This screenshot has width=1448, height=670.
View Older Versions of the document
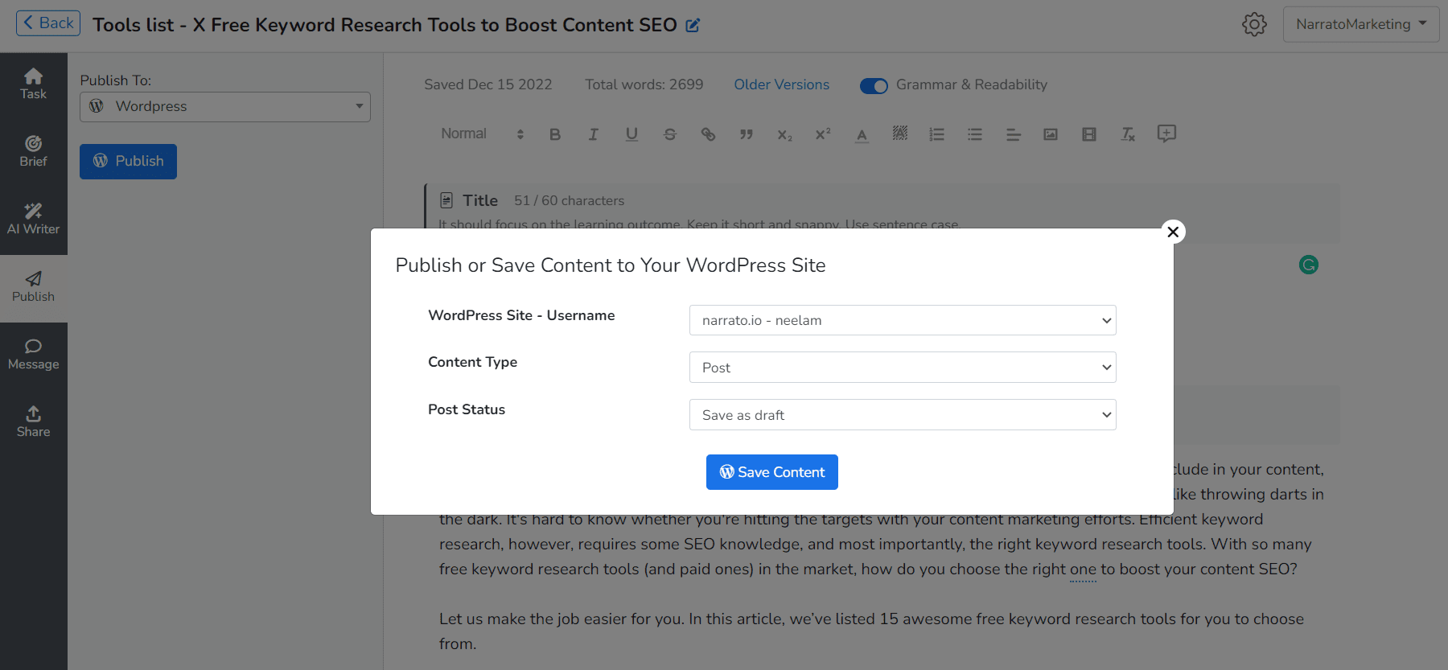point(781,84)
